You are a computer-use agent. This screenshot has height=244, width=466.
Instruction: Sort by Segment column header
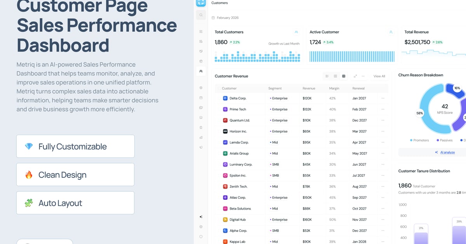275,88
